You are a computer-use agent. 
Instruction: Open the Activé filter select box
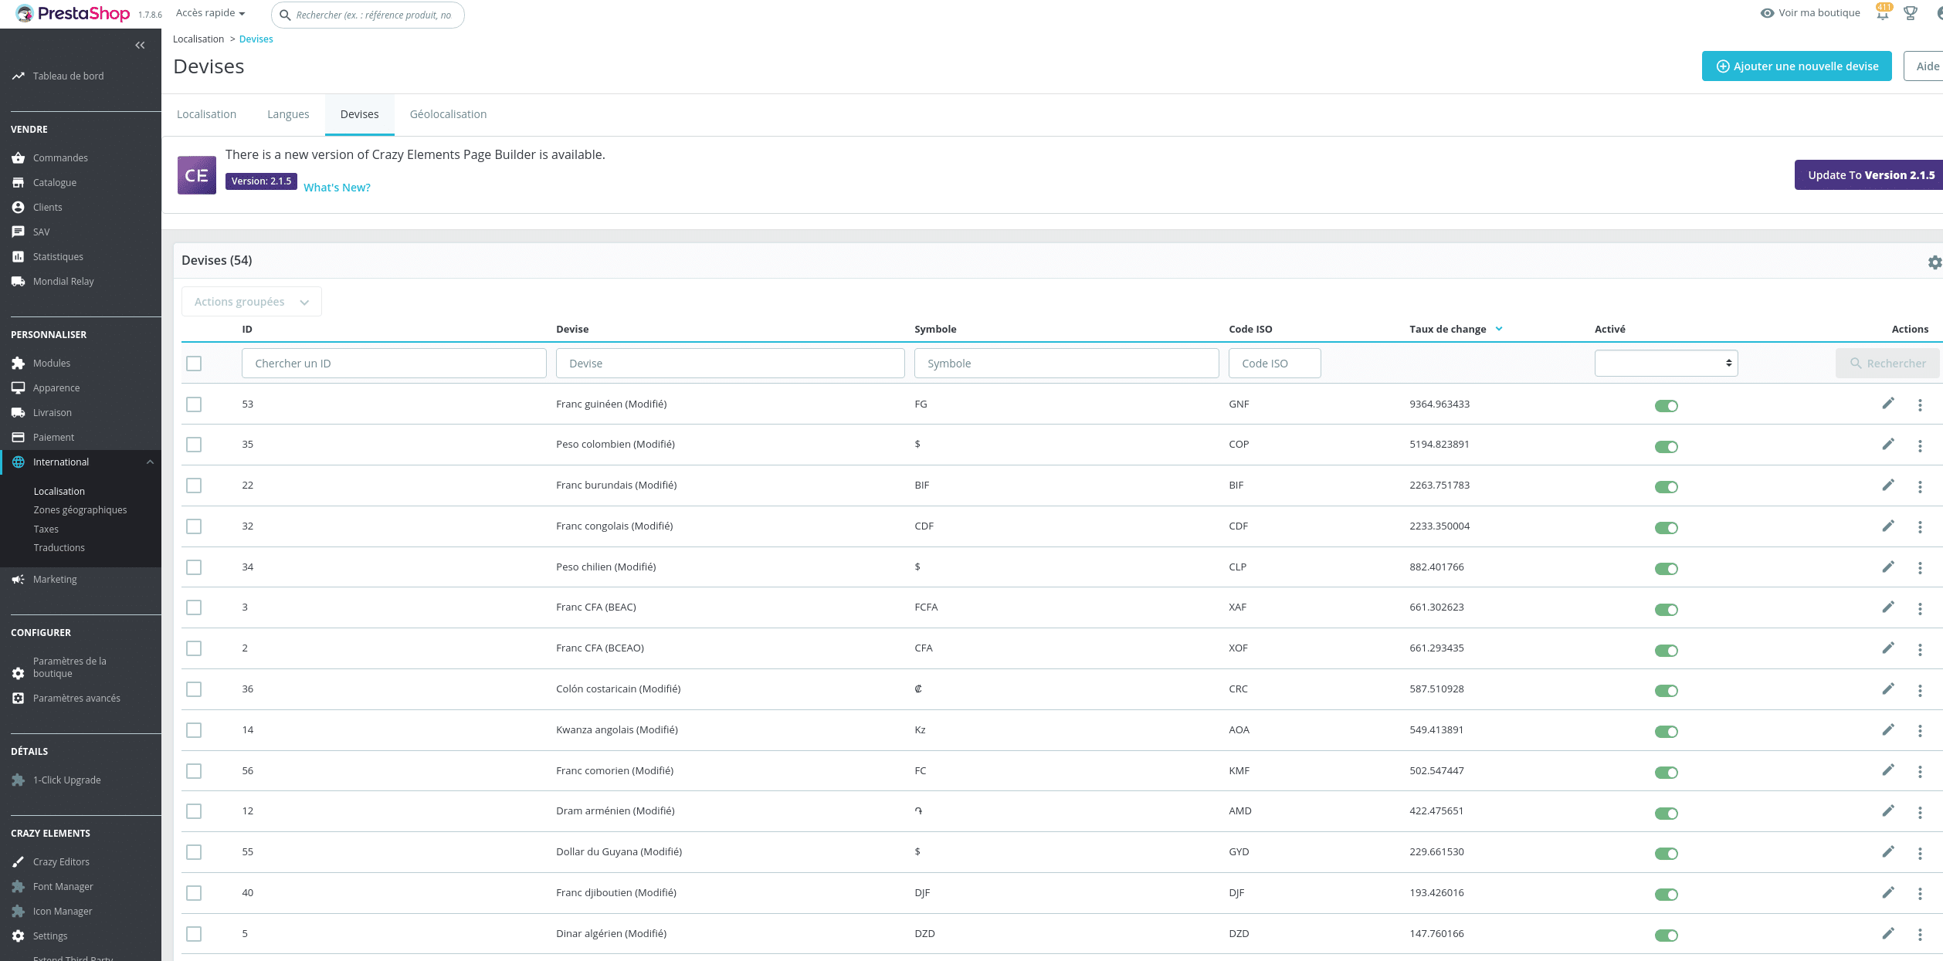tap(1666, 364)
